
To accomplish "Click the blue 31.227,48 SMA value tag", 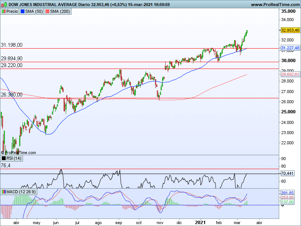I will click(290, 48).
